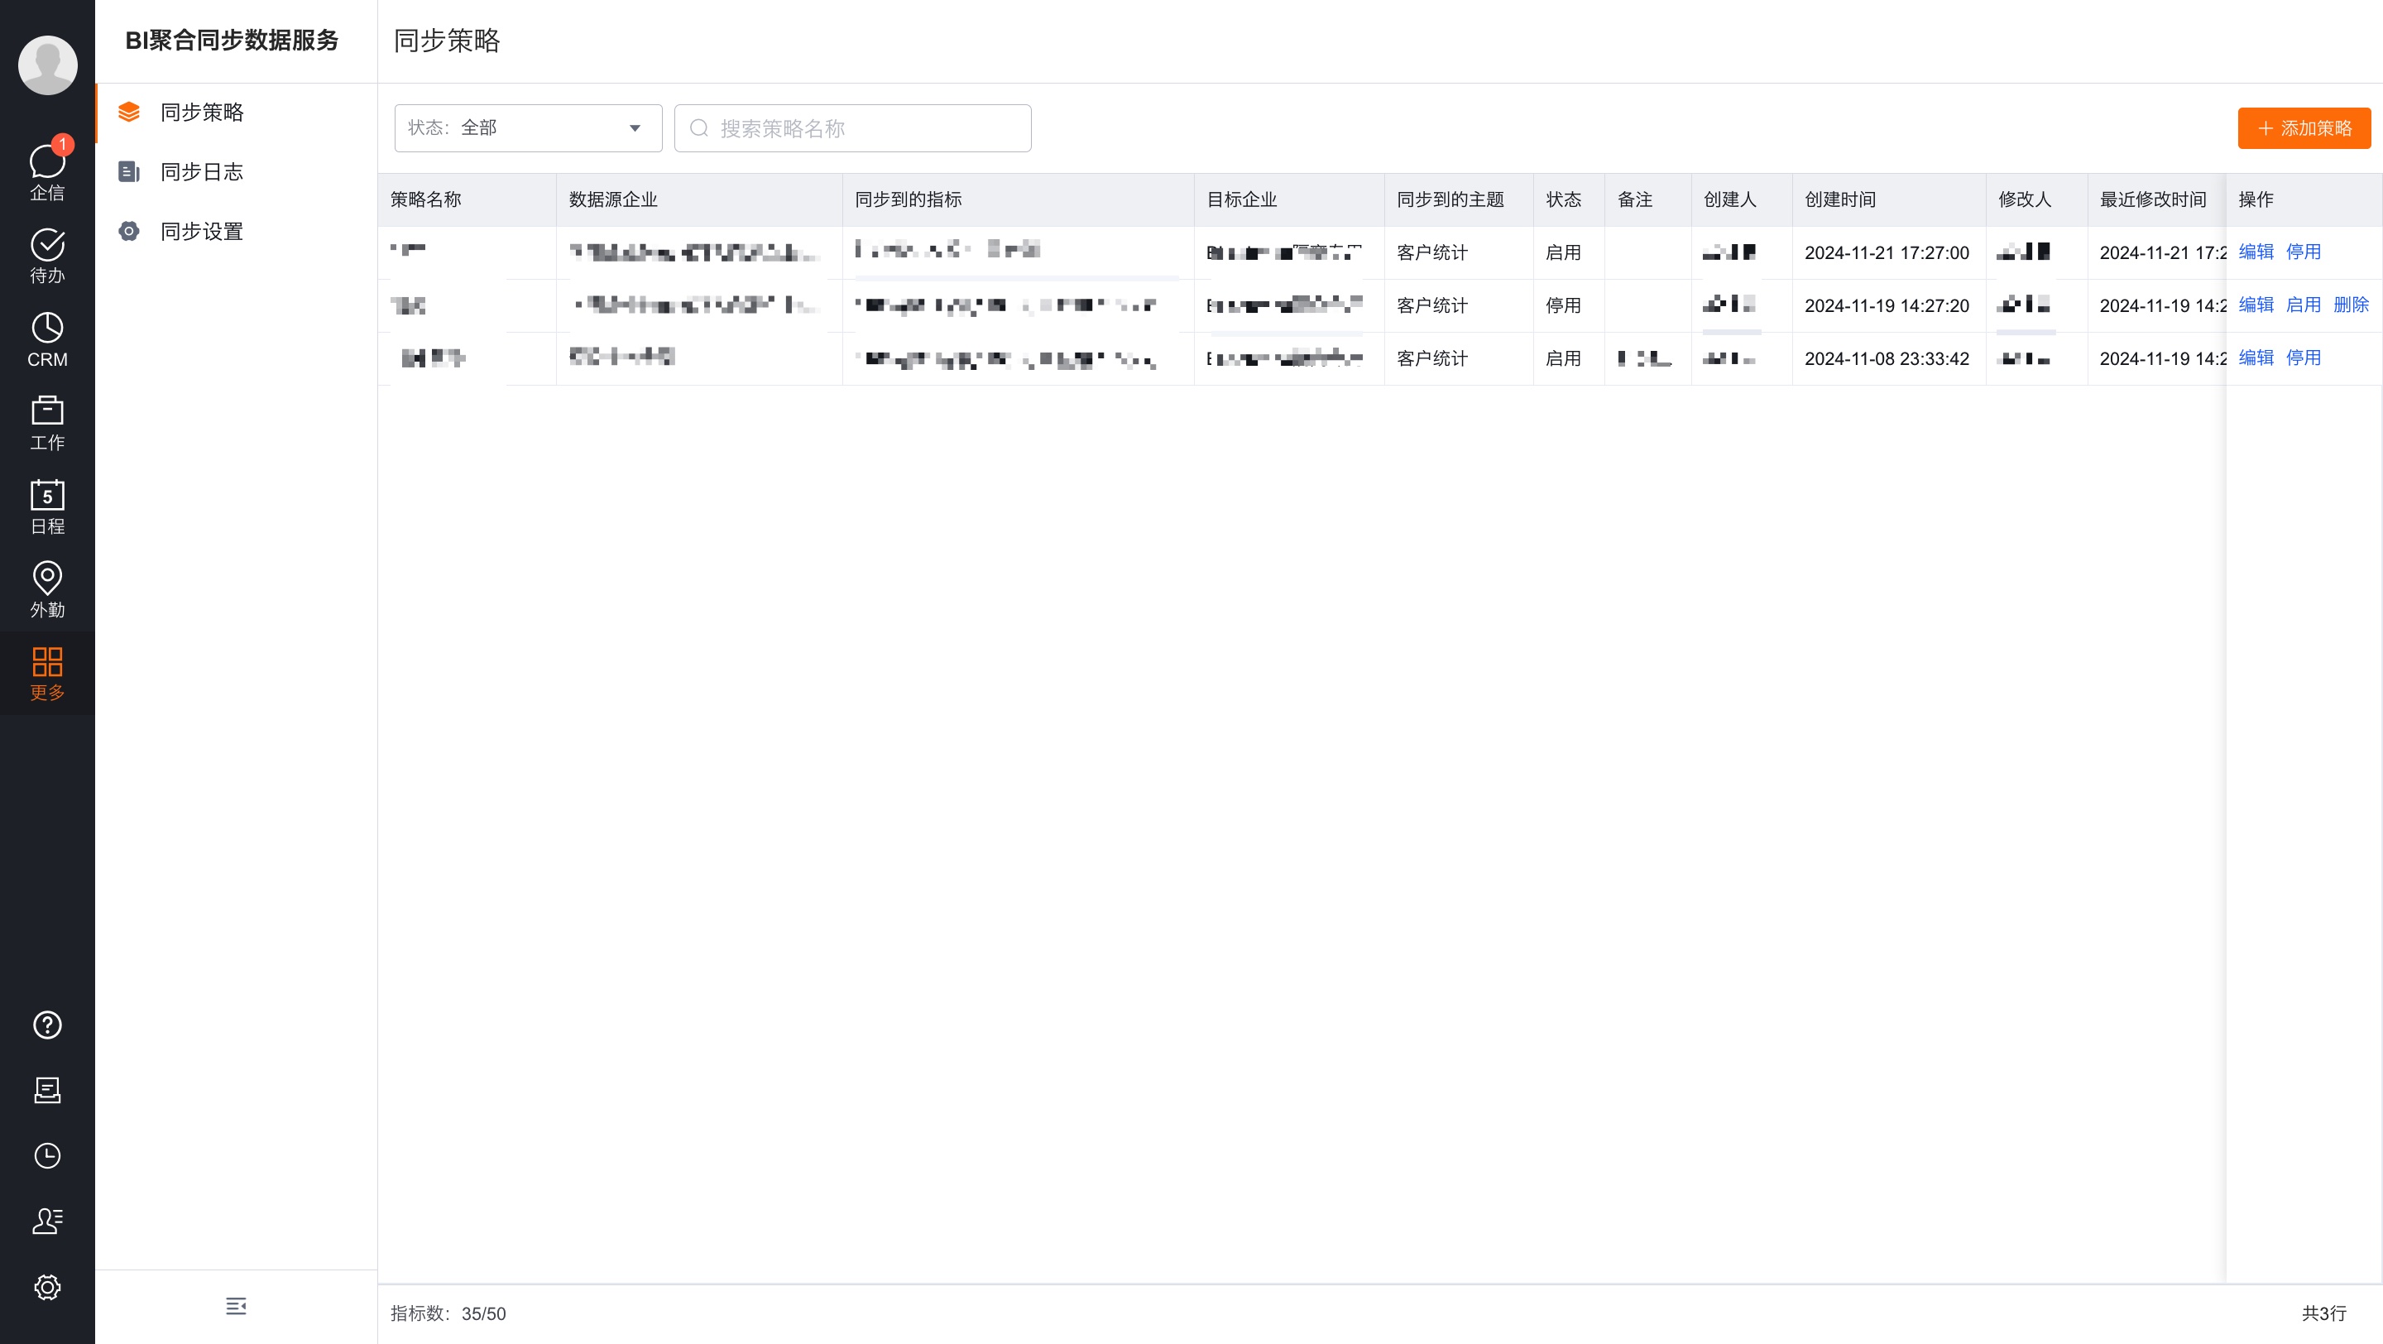Click the 添加策略 button
Screen dimensions: 2383x1344
(2304, 127)
